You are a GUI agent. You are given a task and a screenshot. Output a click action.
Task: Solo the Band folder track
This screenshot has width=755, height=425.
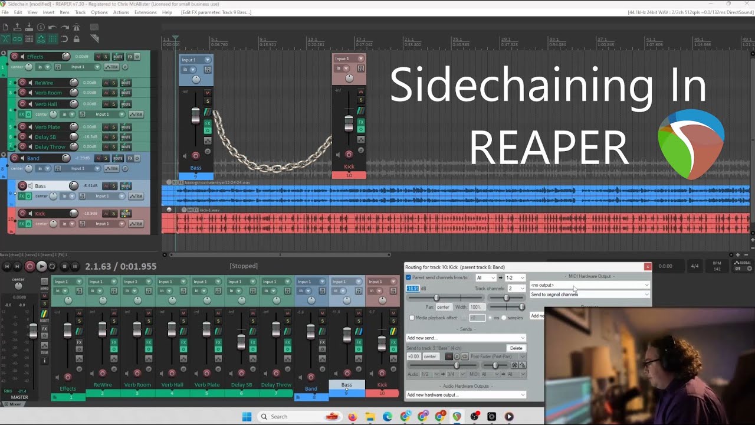click(x=106, y=158)
